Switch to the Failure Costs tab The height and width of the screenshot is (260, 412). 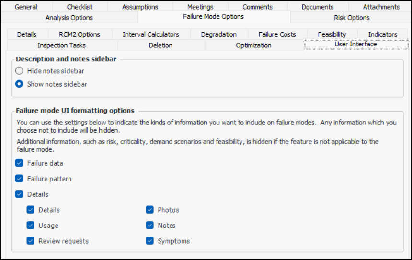277,34
